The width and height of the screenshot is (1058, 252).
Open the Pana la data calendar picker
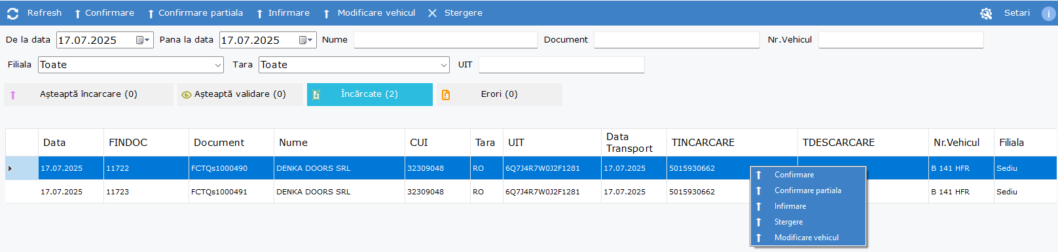[x=306, y=40]
